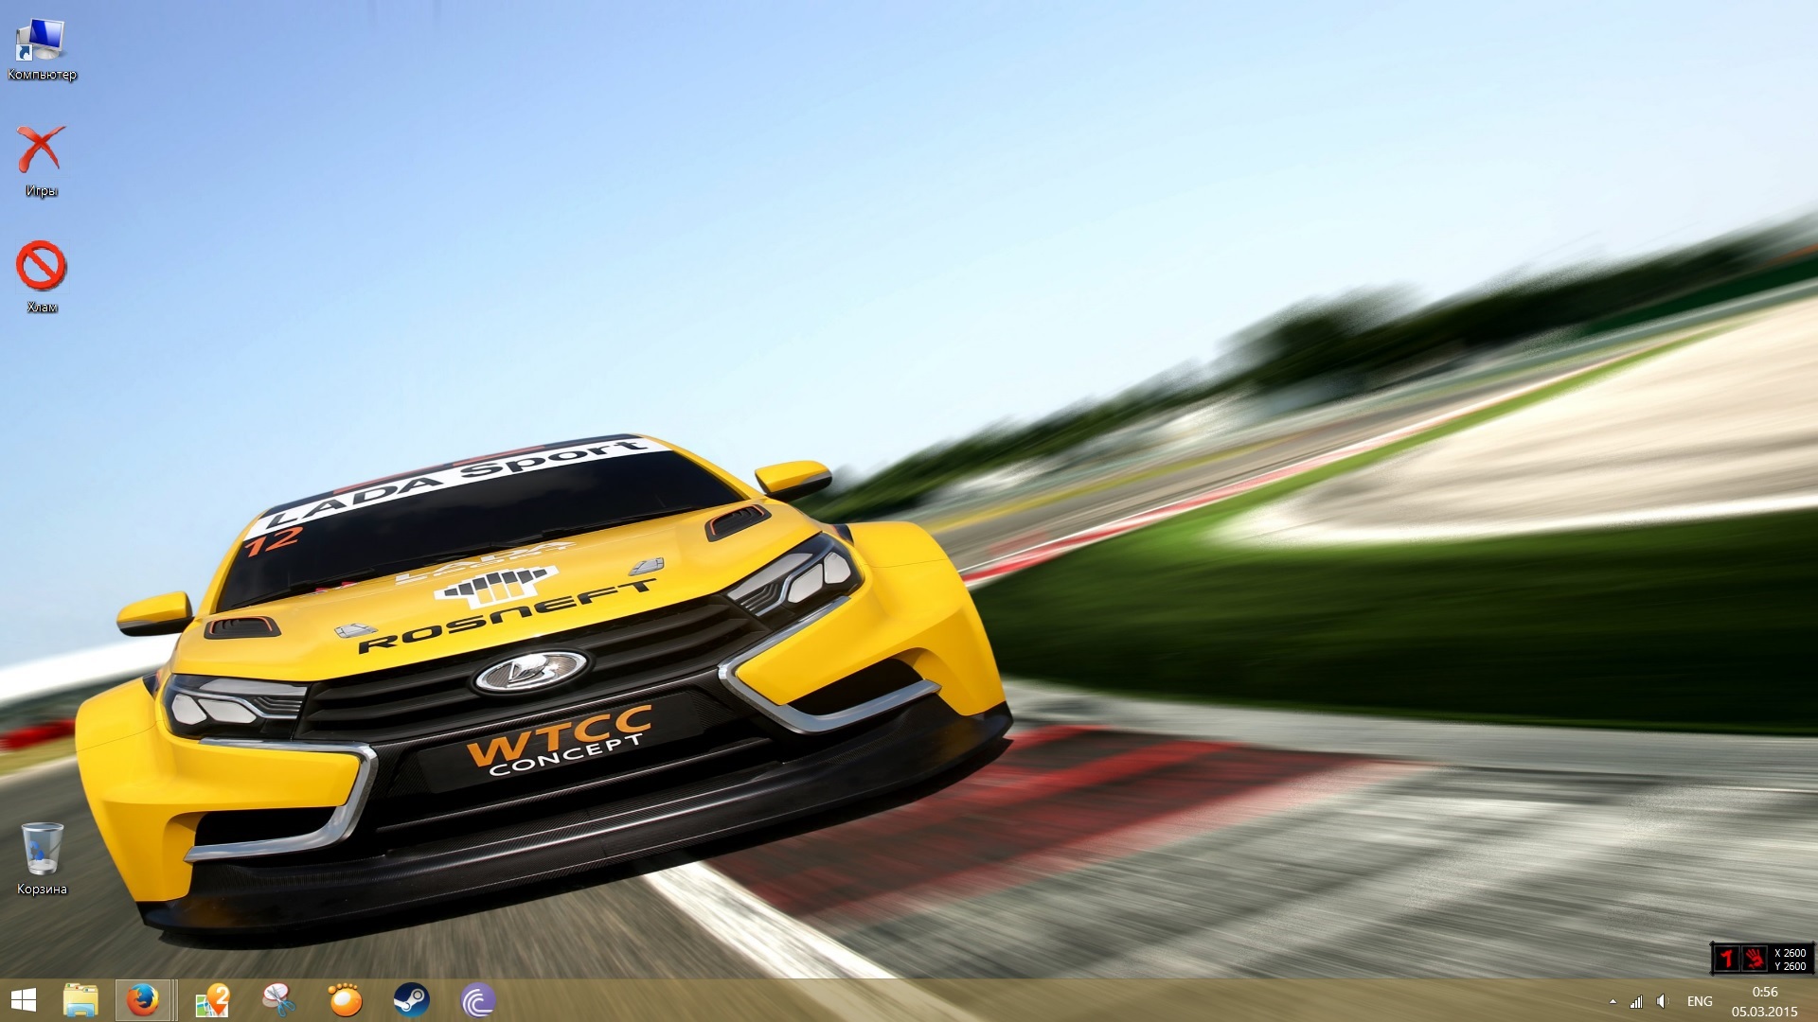The width and height of the screenshot is (1818, 1022).
Task: Open the Корзина recycle bin icon
Action: pos(42,858)
